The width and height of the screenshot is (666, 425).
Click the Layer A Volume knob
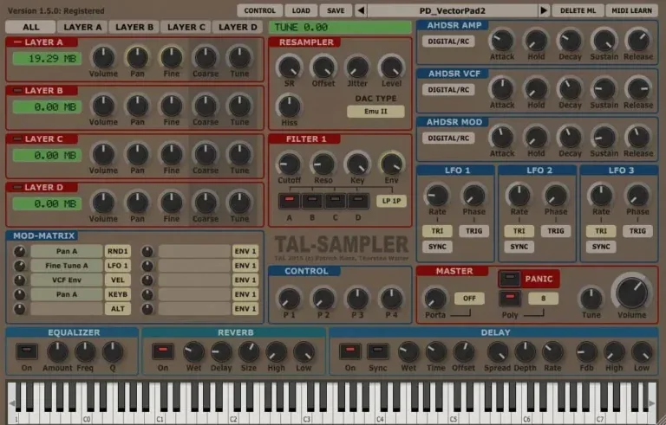(103, 58)
